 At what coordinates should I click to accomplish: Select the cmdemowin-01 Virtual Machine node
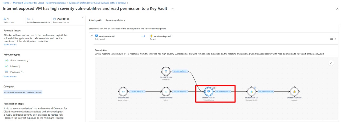209,92
